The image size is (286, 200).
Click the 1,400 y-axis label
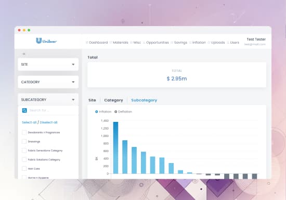(x=105, y=121)
